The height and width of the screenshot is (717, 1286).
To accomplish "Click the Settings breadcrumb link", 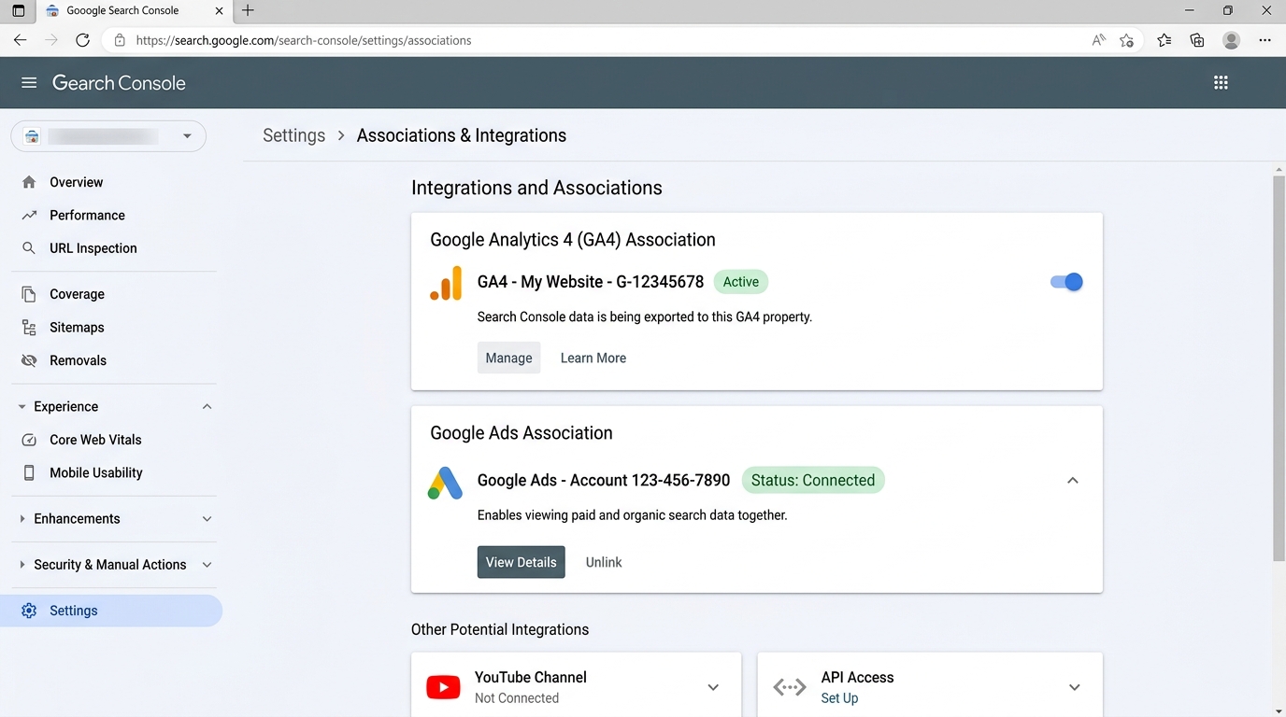I will point(294,135).
